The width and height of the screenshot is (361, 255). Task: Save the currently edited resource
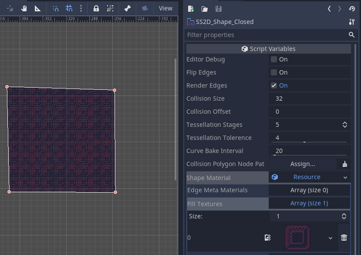[x=219, y=8]
